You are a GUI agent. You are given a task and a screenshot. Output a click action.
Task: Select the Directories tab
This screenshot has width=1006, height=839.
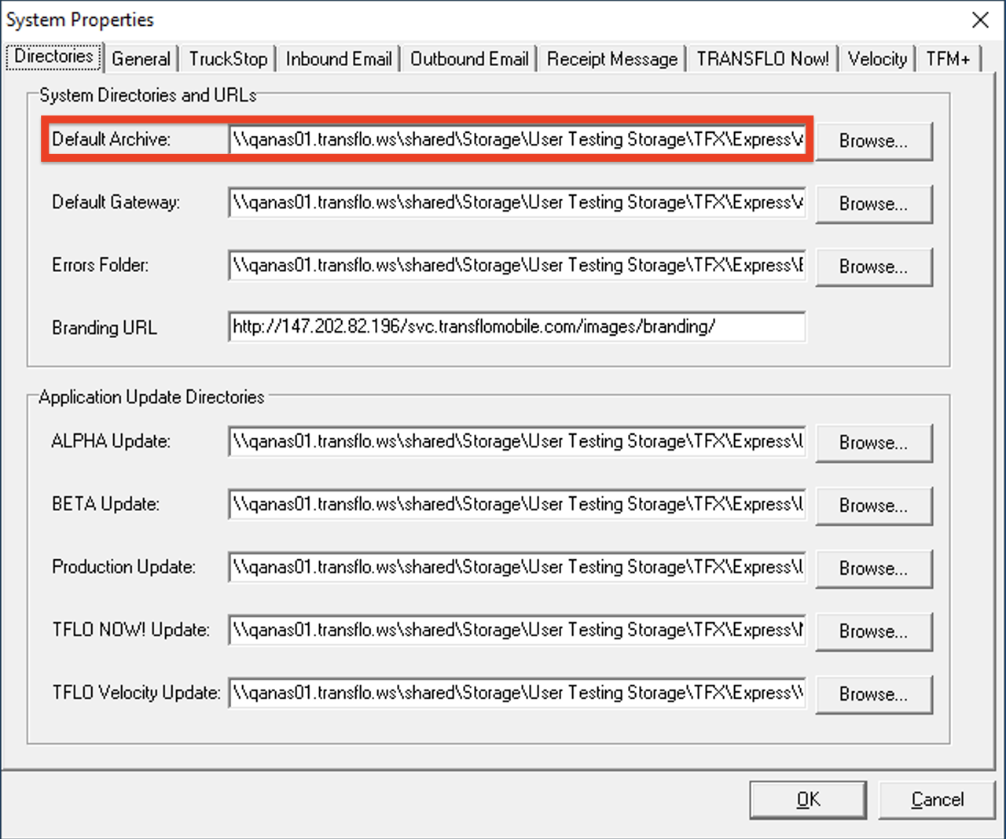click(53, 57)
